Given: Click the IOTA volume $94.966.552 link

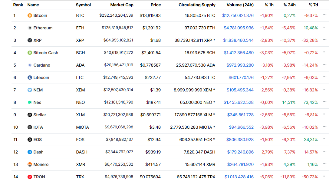Looking at the screenshot, I should 241,127.
